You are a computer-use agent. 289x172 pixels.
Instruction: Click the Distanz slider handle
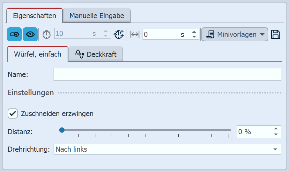coord(62,130)
